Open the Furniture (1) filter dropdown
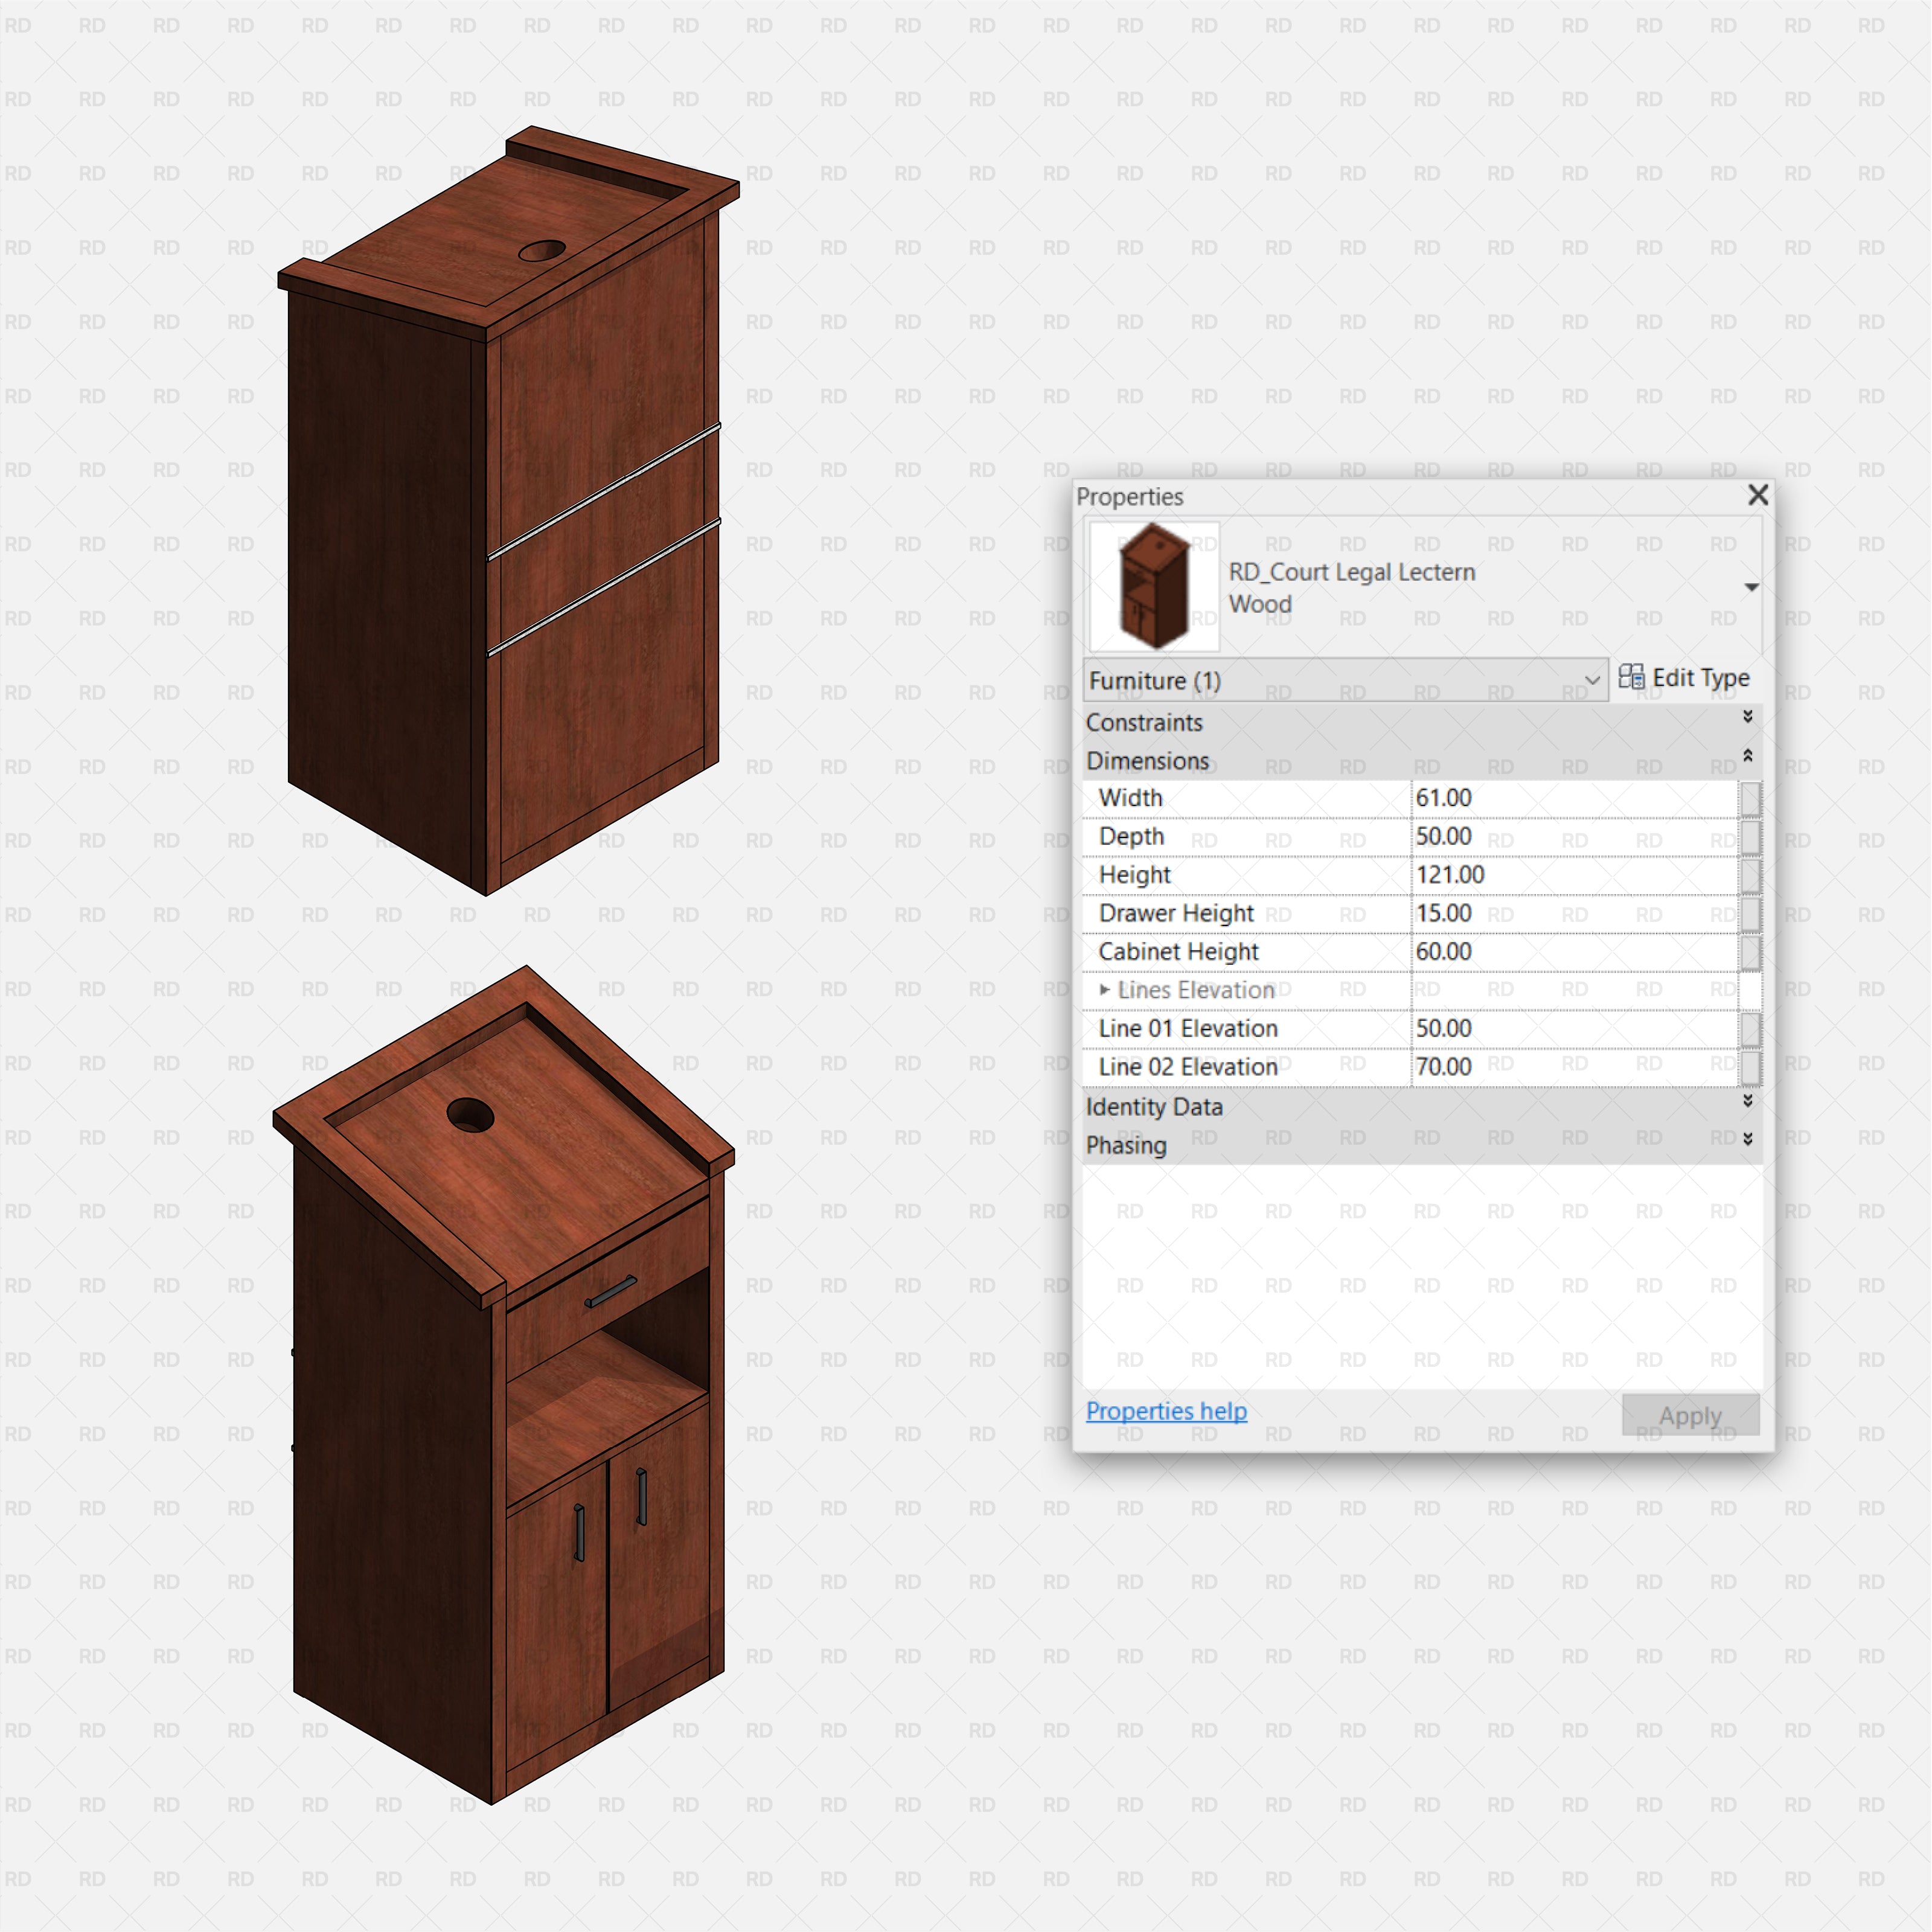The image size is (1932, 1932). coord(1593,680)
